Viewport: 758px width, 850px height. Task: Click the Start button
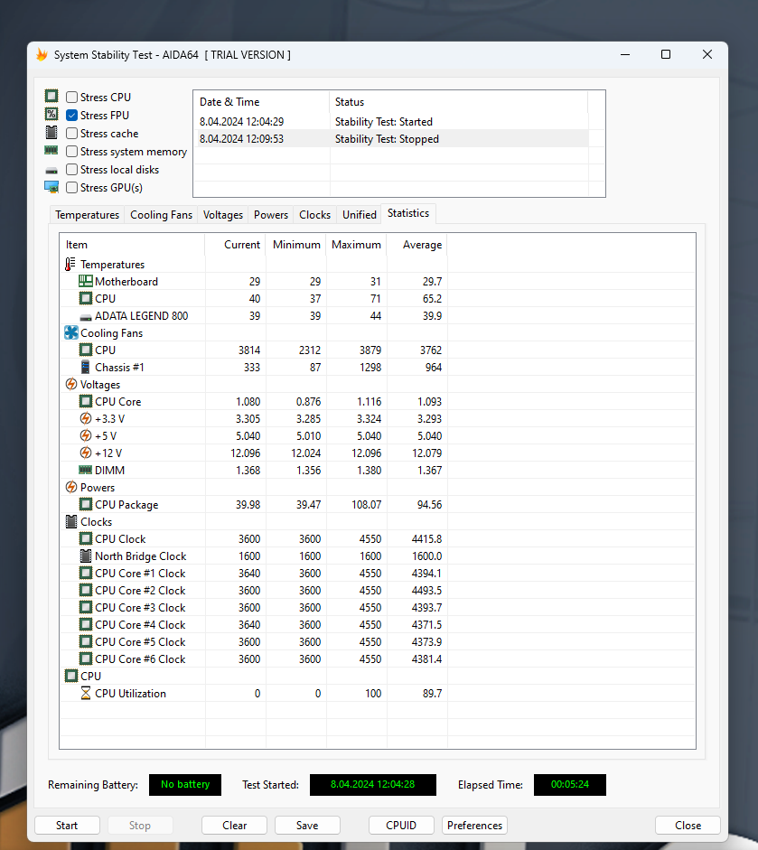coord(67,825)
